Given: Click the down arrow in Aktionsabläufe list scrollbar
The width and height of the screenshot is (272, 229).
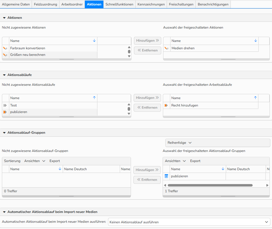Looking at the screenshot, I should [129, 114].
